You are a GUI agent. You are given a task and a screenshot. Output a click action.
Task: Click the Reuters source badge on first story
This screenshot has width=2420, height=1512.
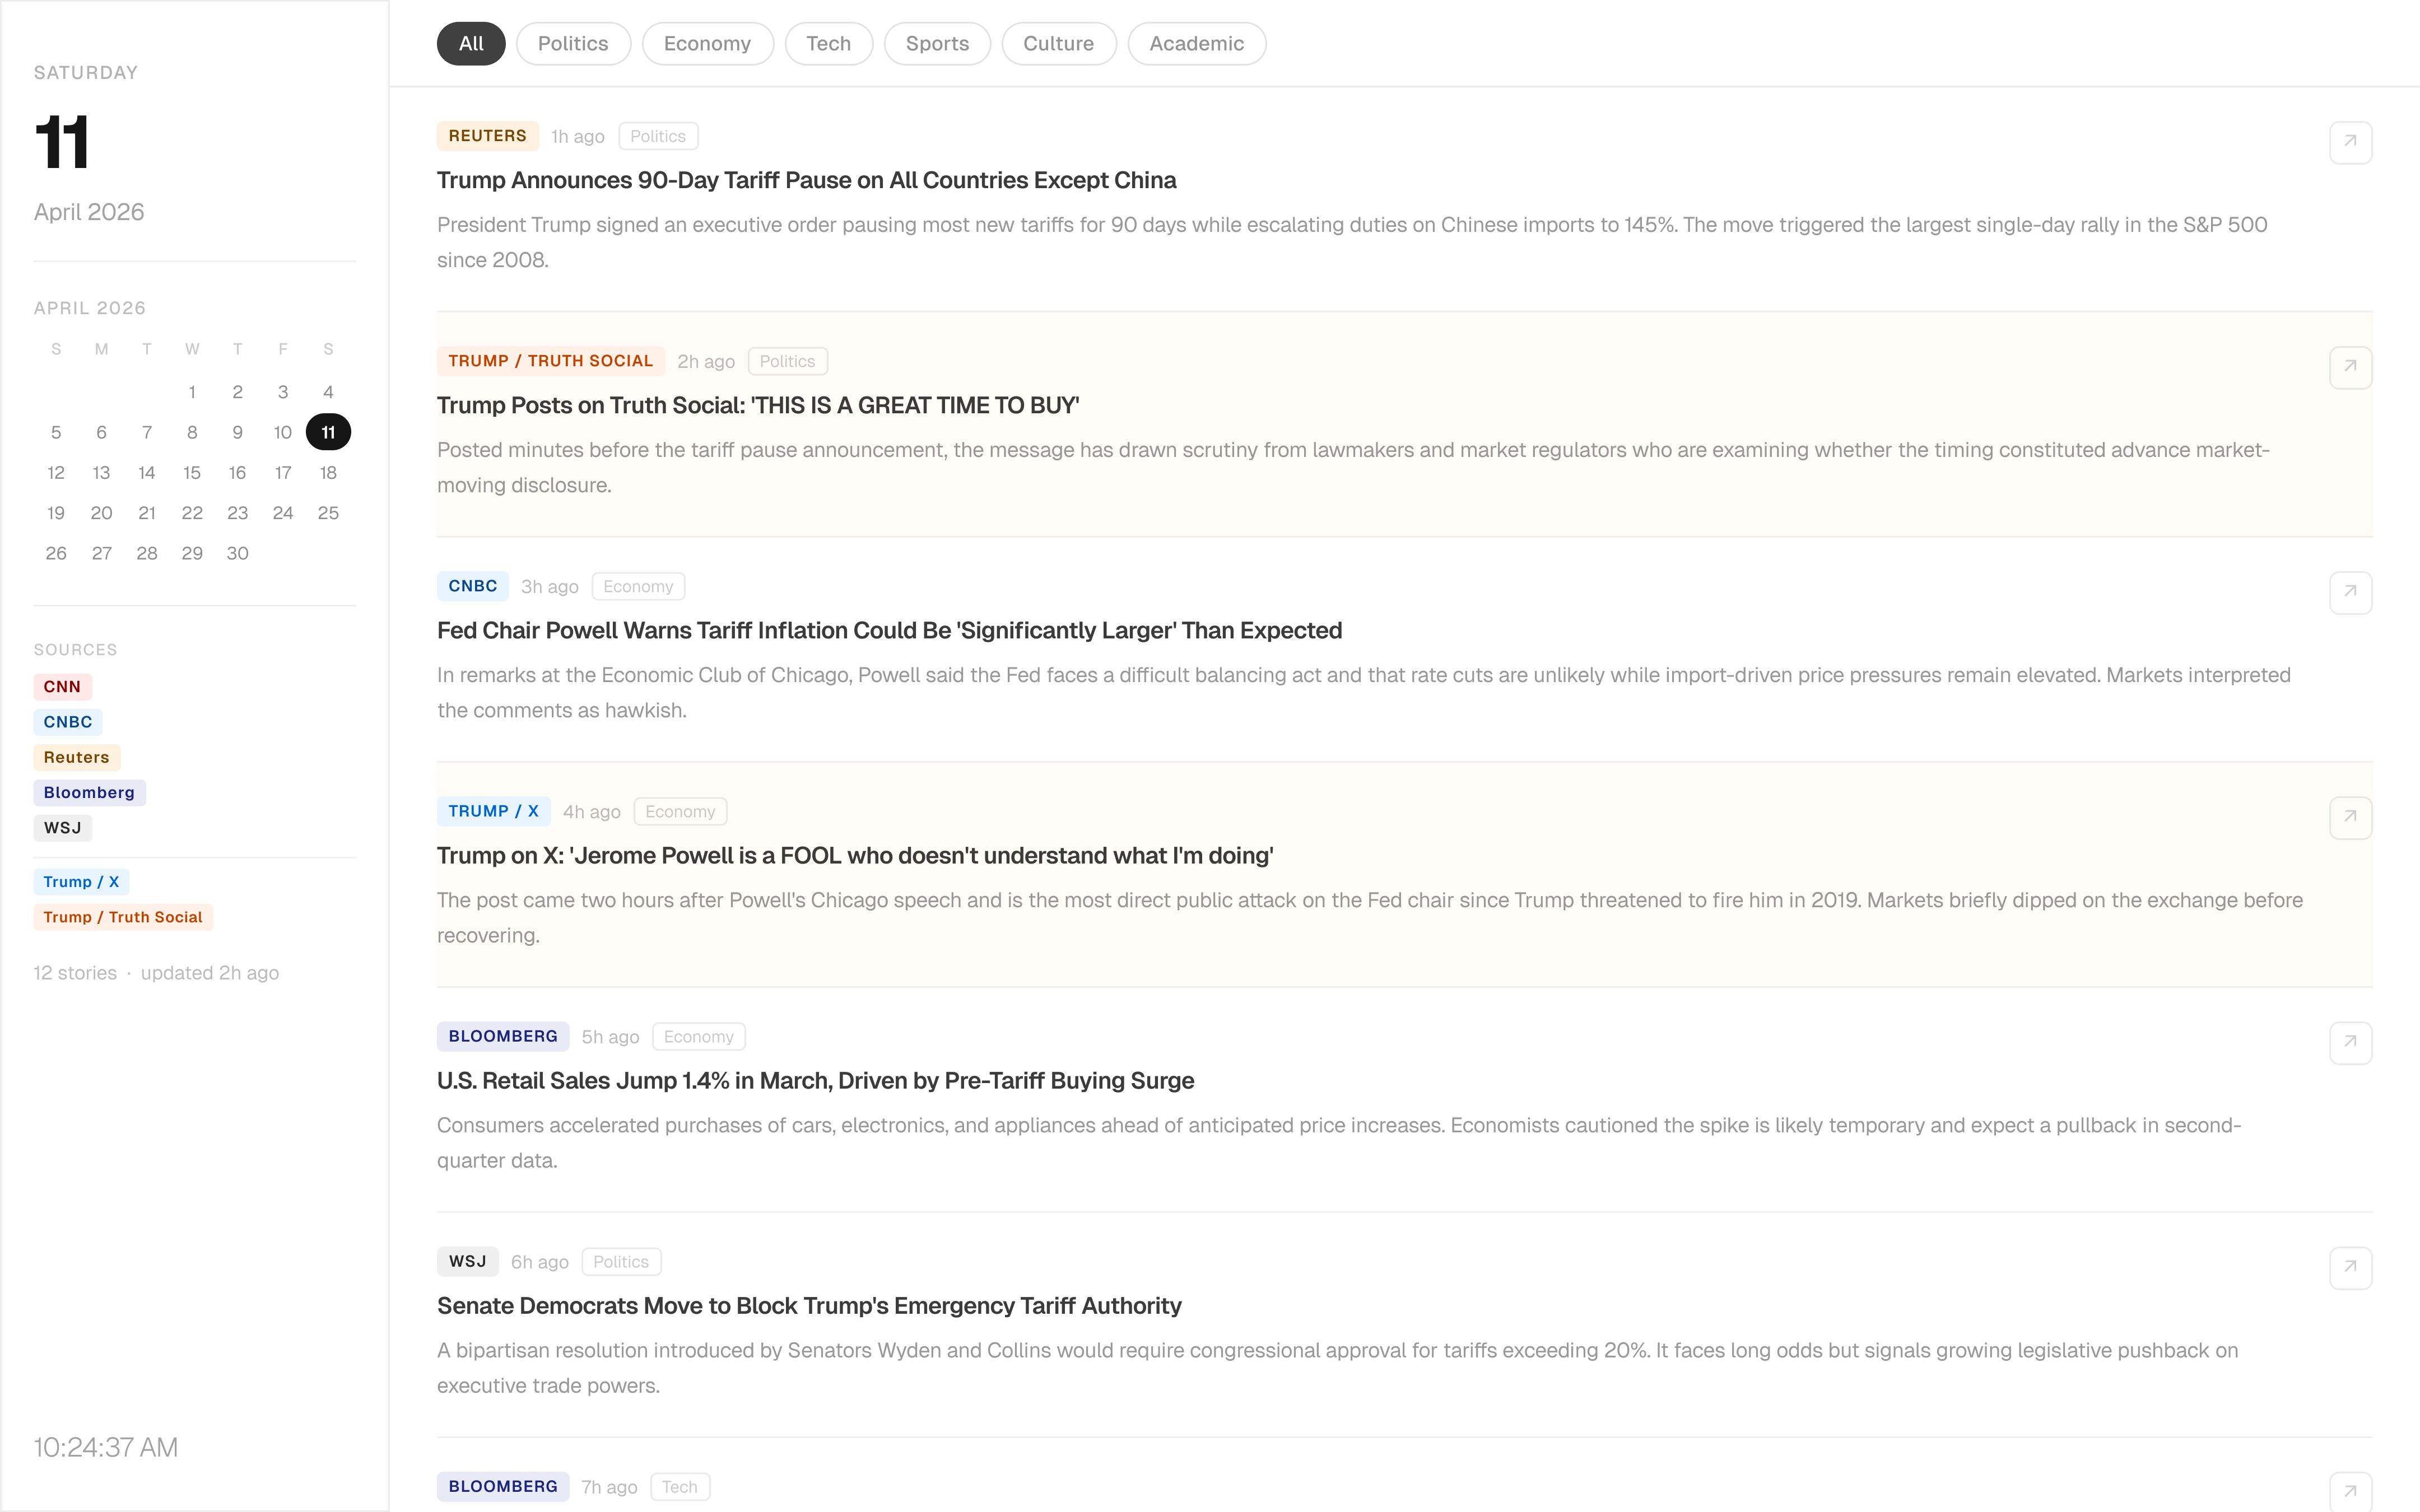[487, 136]
